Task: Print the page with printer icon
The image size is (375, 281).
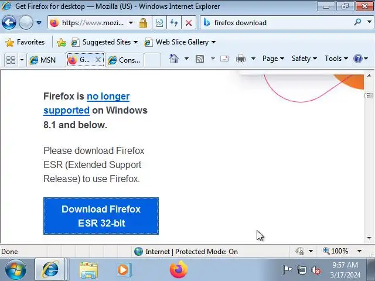Action: [x=241, y=59]
